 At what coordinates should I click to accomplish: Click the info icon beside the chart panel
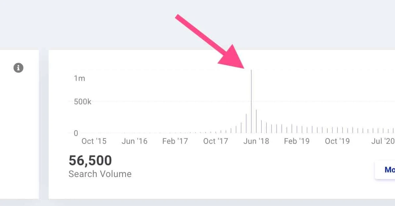(19, 68)
